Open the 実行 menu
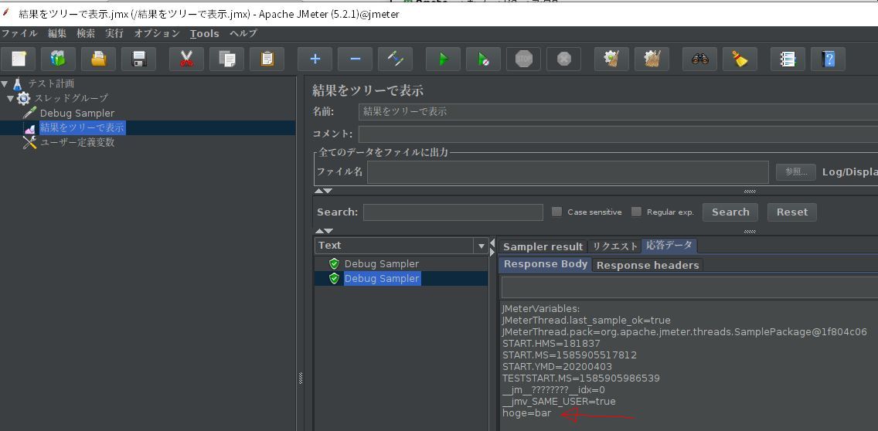 (114, 33)
